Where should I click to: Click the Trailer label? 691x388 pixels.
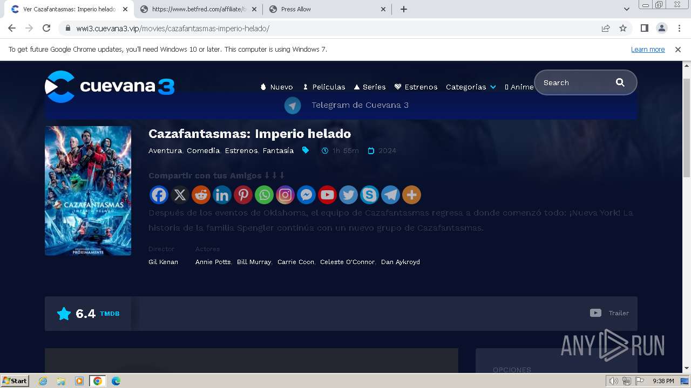(x=619, y=313)
